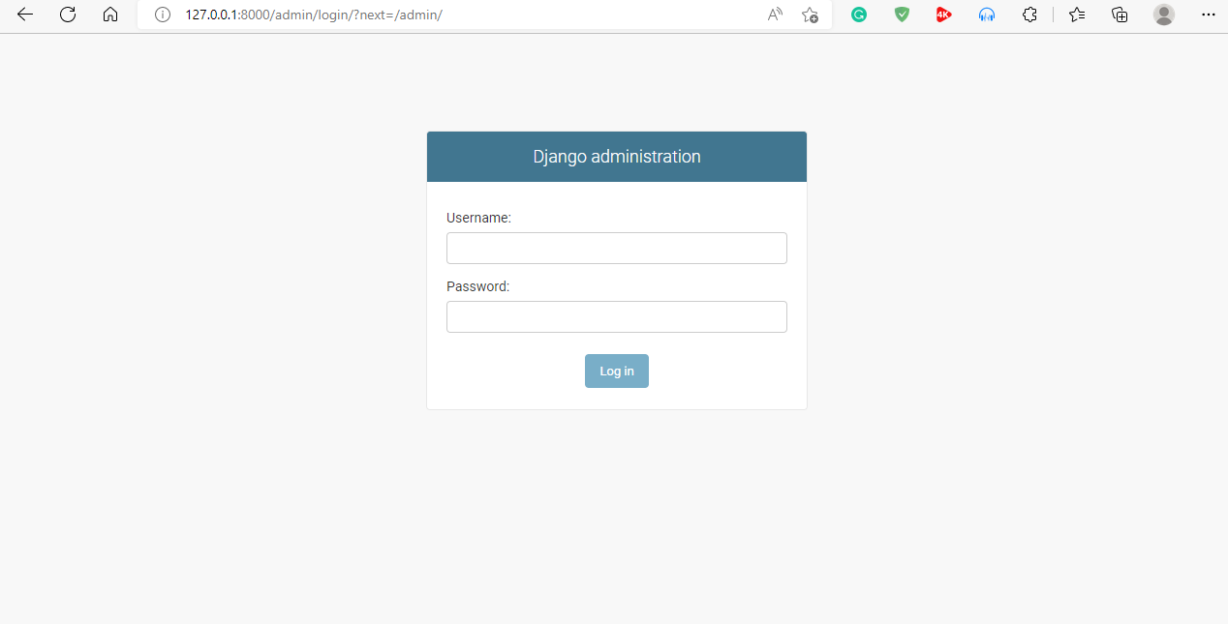
Task: Click the address bar URL text
Action: (314, 15)
